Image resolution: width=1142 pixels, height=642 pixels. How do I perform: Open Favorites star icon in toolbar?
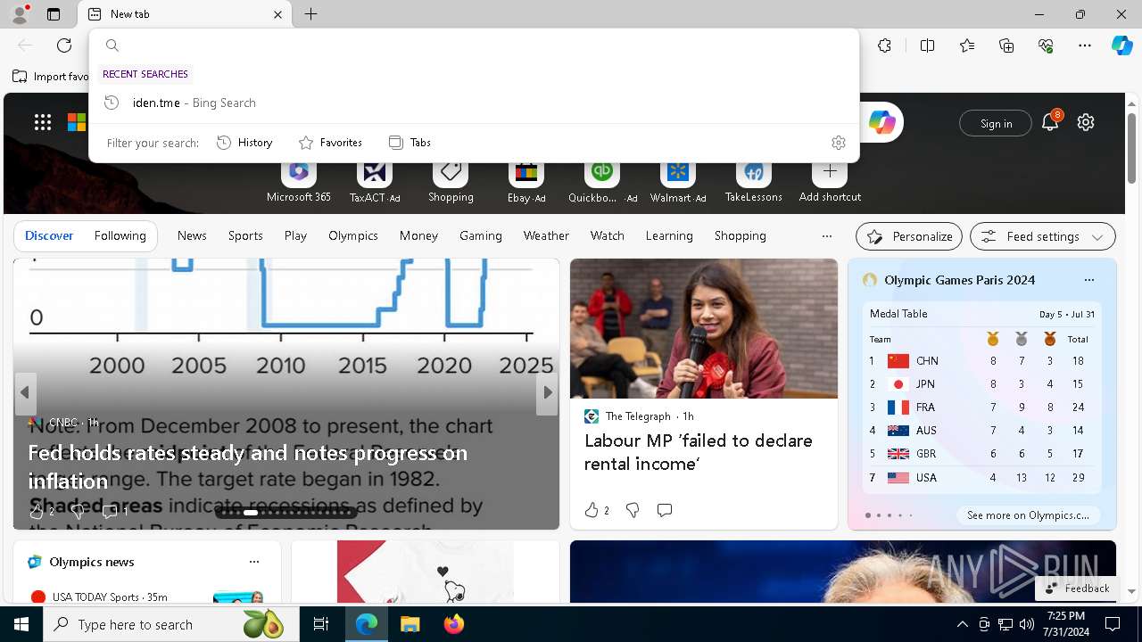click(967, 45)
